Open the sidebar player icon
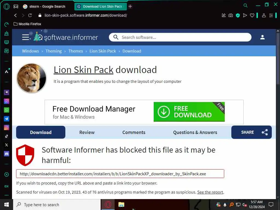The height and width of the screenshot is (210, 280). click(7, 174)
